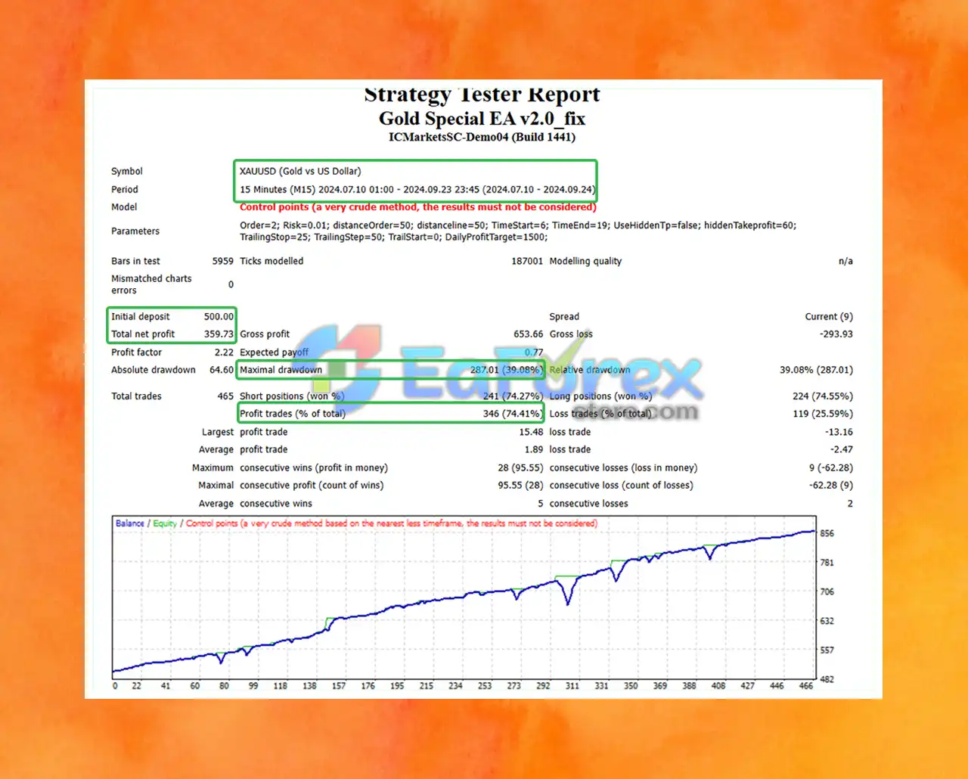Click the initial deposit value 500.00
This screenshot has width=968, height=779.
pyautogui.click(x=219, y=316)
